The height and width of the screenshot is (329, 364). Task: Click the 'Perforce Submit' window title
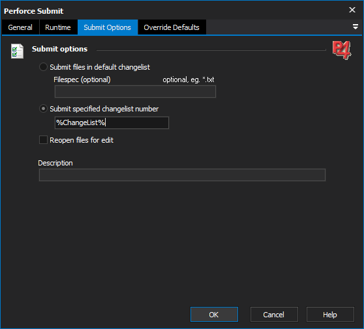34,11
